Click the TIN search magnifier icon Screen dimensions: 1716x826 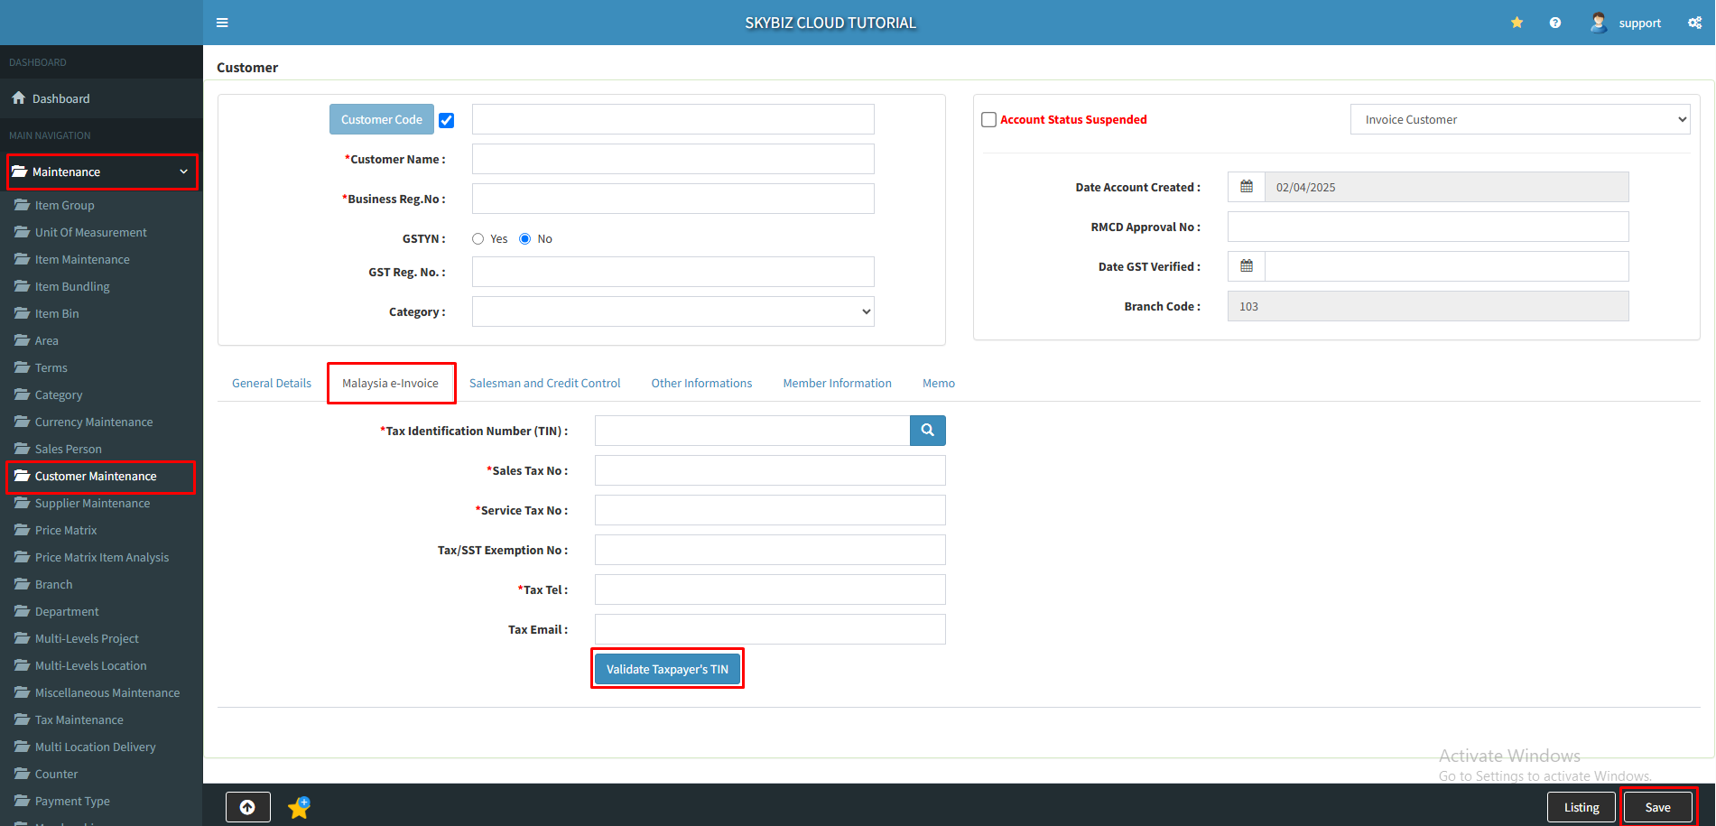click(927, 431)
